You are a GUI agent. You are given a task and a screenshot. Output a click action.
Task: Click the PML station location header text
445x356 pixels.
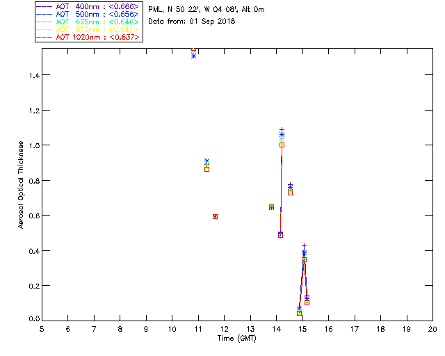(x=207, y=10)
